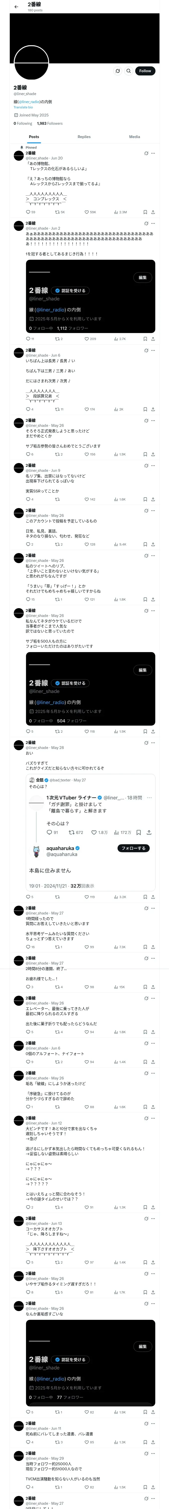
Task: Click Grok icon beside profile search
Action: point(118,71)
